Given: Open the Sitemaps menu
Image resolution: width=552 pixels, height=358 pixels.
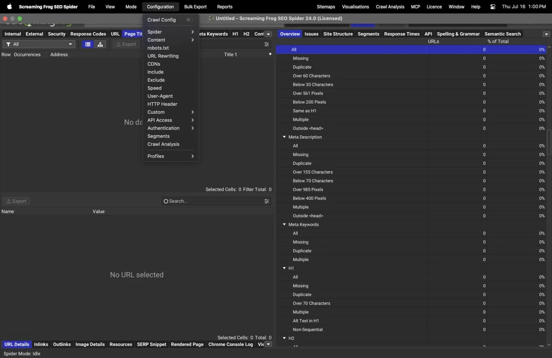Looking at the screenshot, I should coord(326,7).
